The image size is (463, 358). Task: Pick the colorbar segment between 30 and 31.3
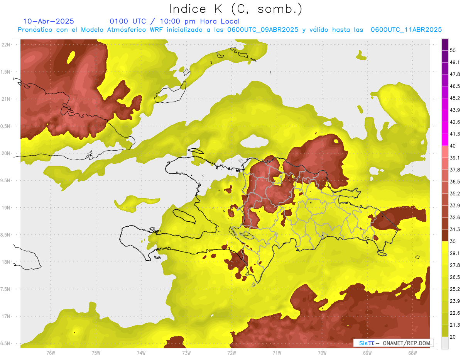click(x=445, y=235)
